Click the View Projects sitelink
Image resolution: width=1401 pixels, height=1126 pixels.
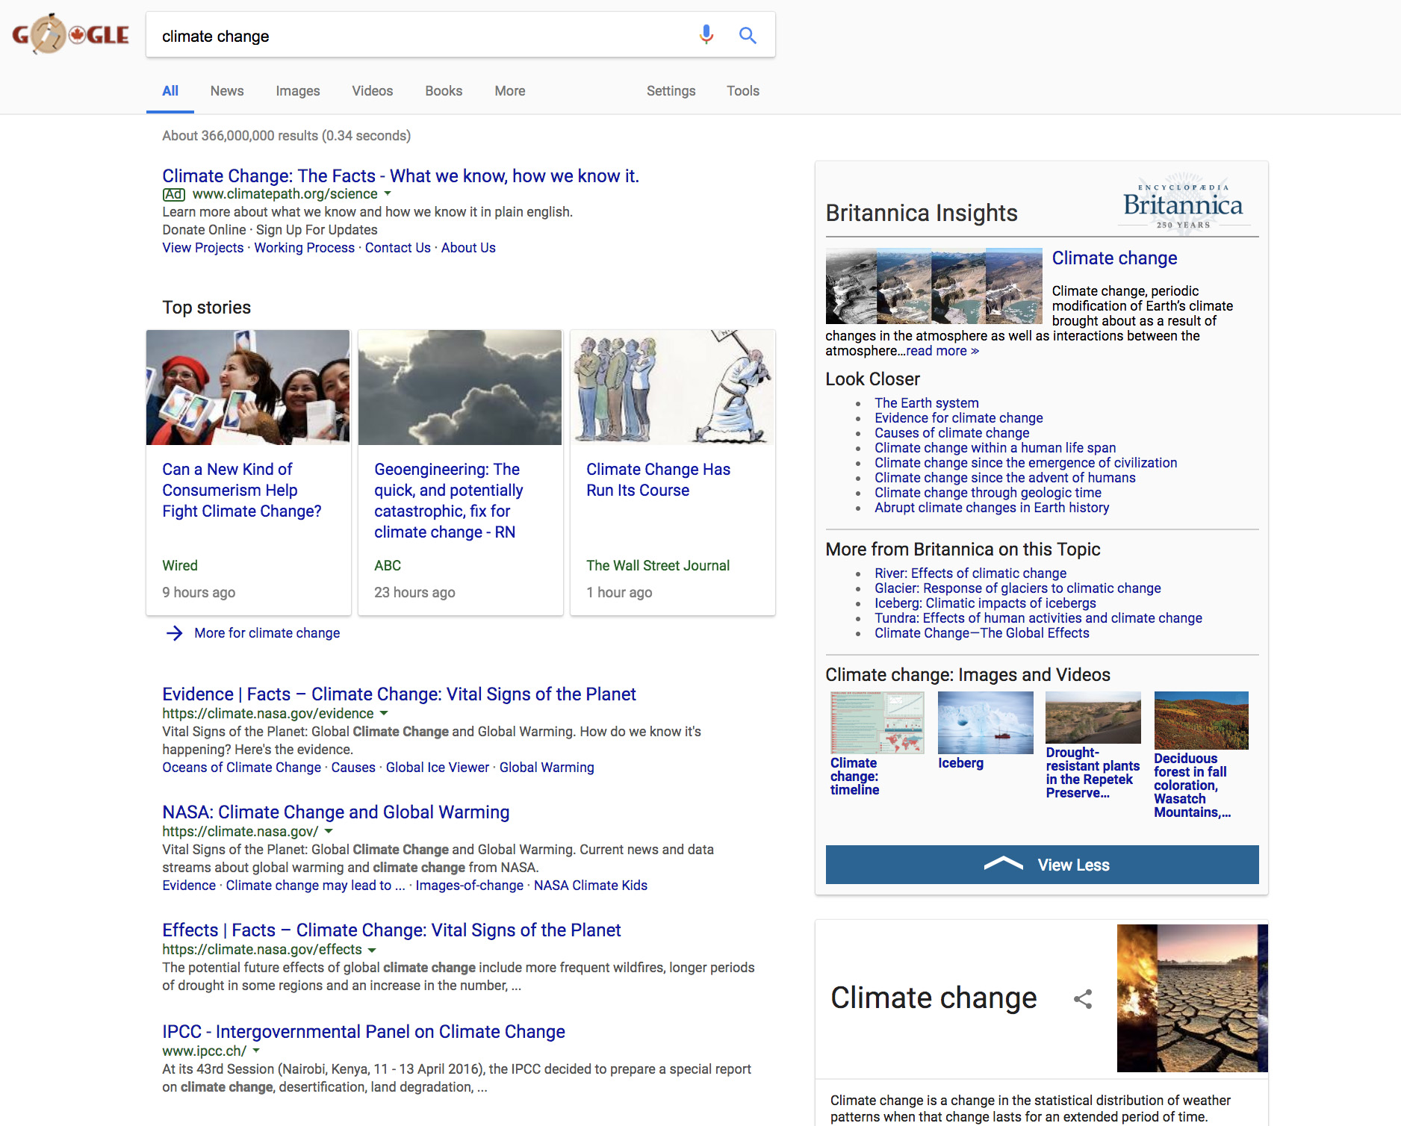(203, 248)
